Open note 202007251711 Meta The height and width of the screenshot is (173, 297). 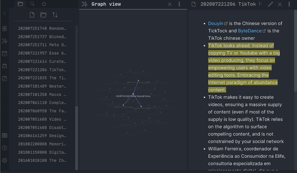42,45
